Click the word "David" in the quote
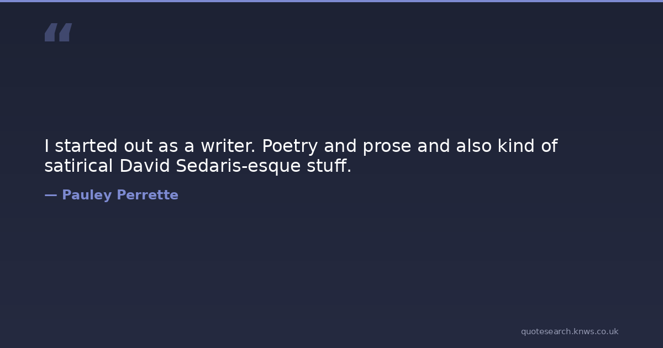This screenshot has width=663, height=348. coord(145,166)
